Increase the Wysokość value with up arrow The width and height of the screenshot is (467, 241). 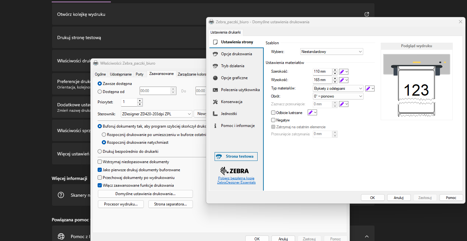334,78
